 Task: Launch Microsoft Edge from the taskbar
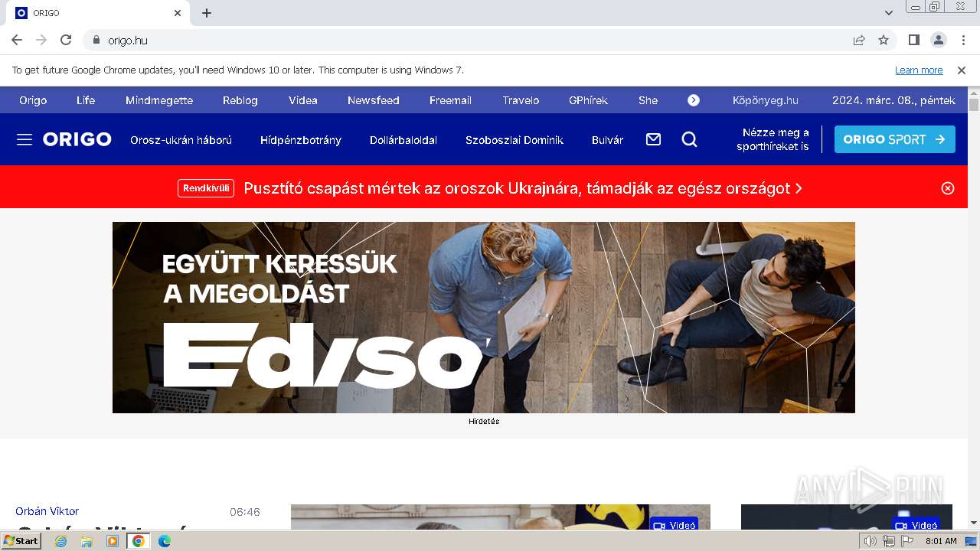click(x=165, y=541)
